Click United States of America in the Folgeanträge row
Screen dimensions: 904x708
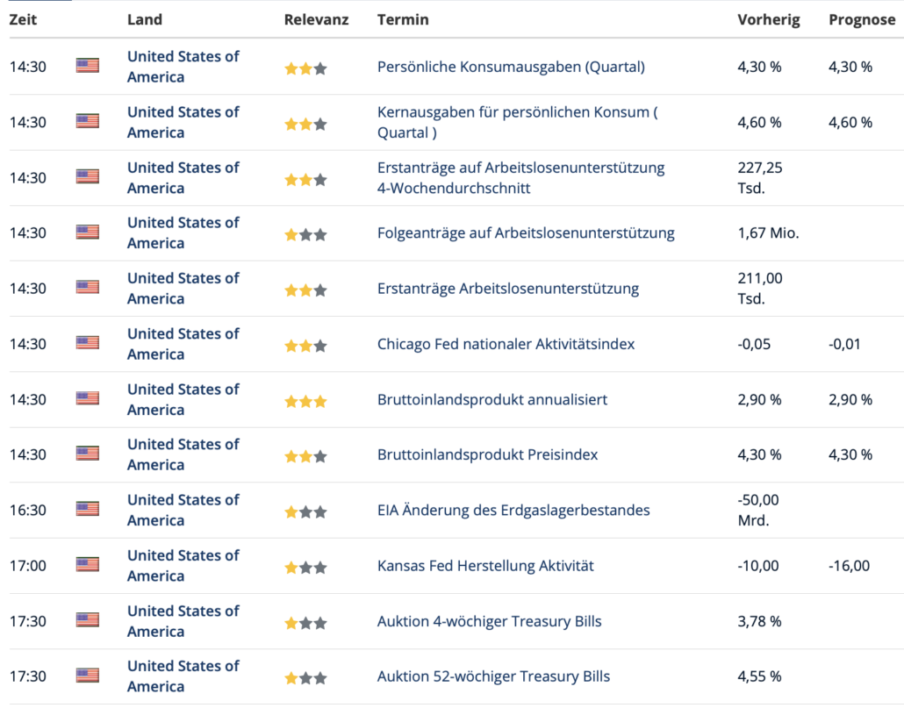tap(183, 232)
